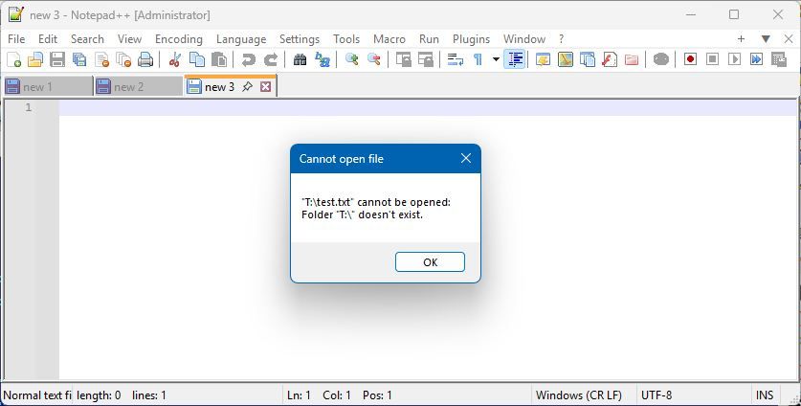
Task: Open Folder as Workspace icon
Action: (x=632, y=59)
